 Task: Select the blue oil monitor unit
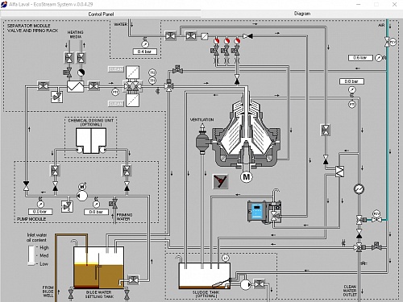point(257,211)
